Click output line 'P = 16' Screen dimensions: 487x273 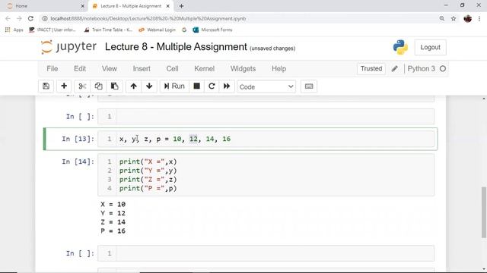point(113,231)
